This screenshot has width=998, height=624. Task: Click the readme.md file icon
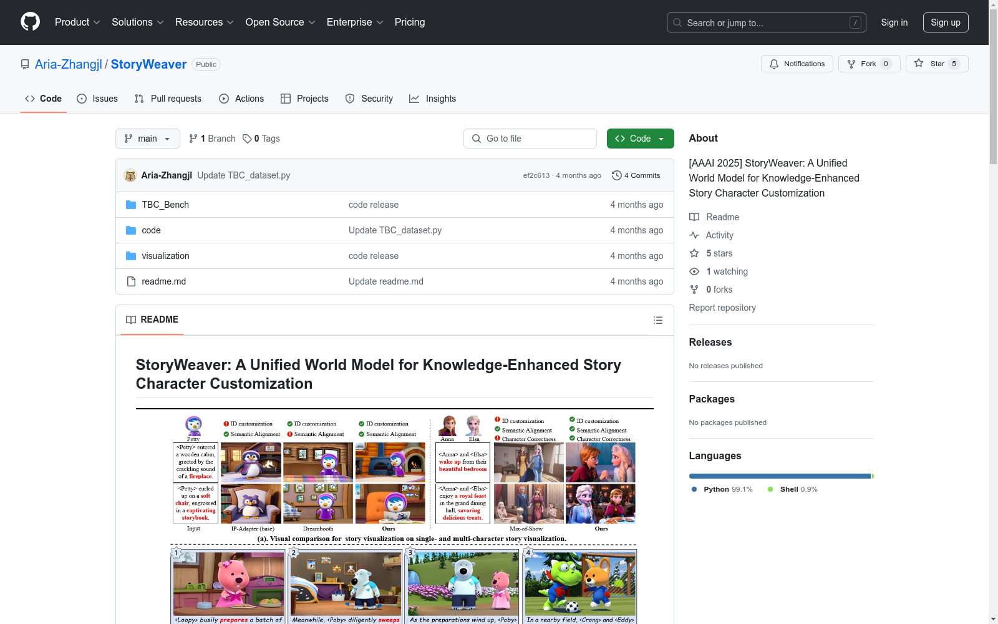tap(131, 281)
